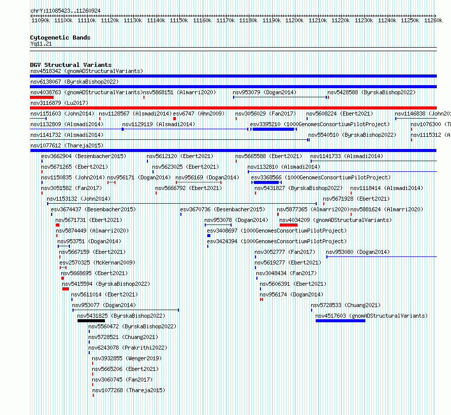Click nsv5728533 (Chuang2021) label
Image resolution: width=451 pixels, height=415 pixels.
point(346,305)
